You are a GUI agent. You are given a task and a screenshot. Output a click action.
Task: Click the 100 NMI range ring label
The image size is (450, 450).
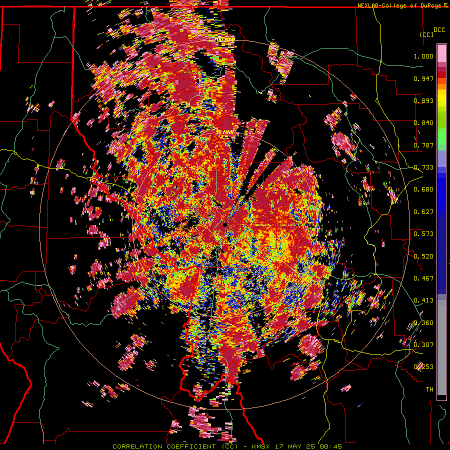pos(225,39)
